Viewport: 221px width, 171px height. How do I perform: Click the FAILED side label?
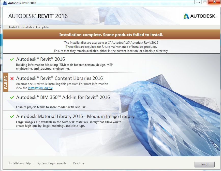[x=6, y=82]
